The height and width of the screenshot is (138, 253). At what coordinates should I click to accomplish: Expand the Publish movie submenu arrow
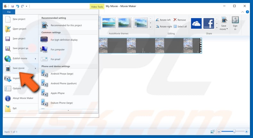click(35, 58)
